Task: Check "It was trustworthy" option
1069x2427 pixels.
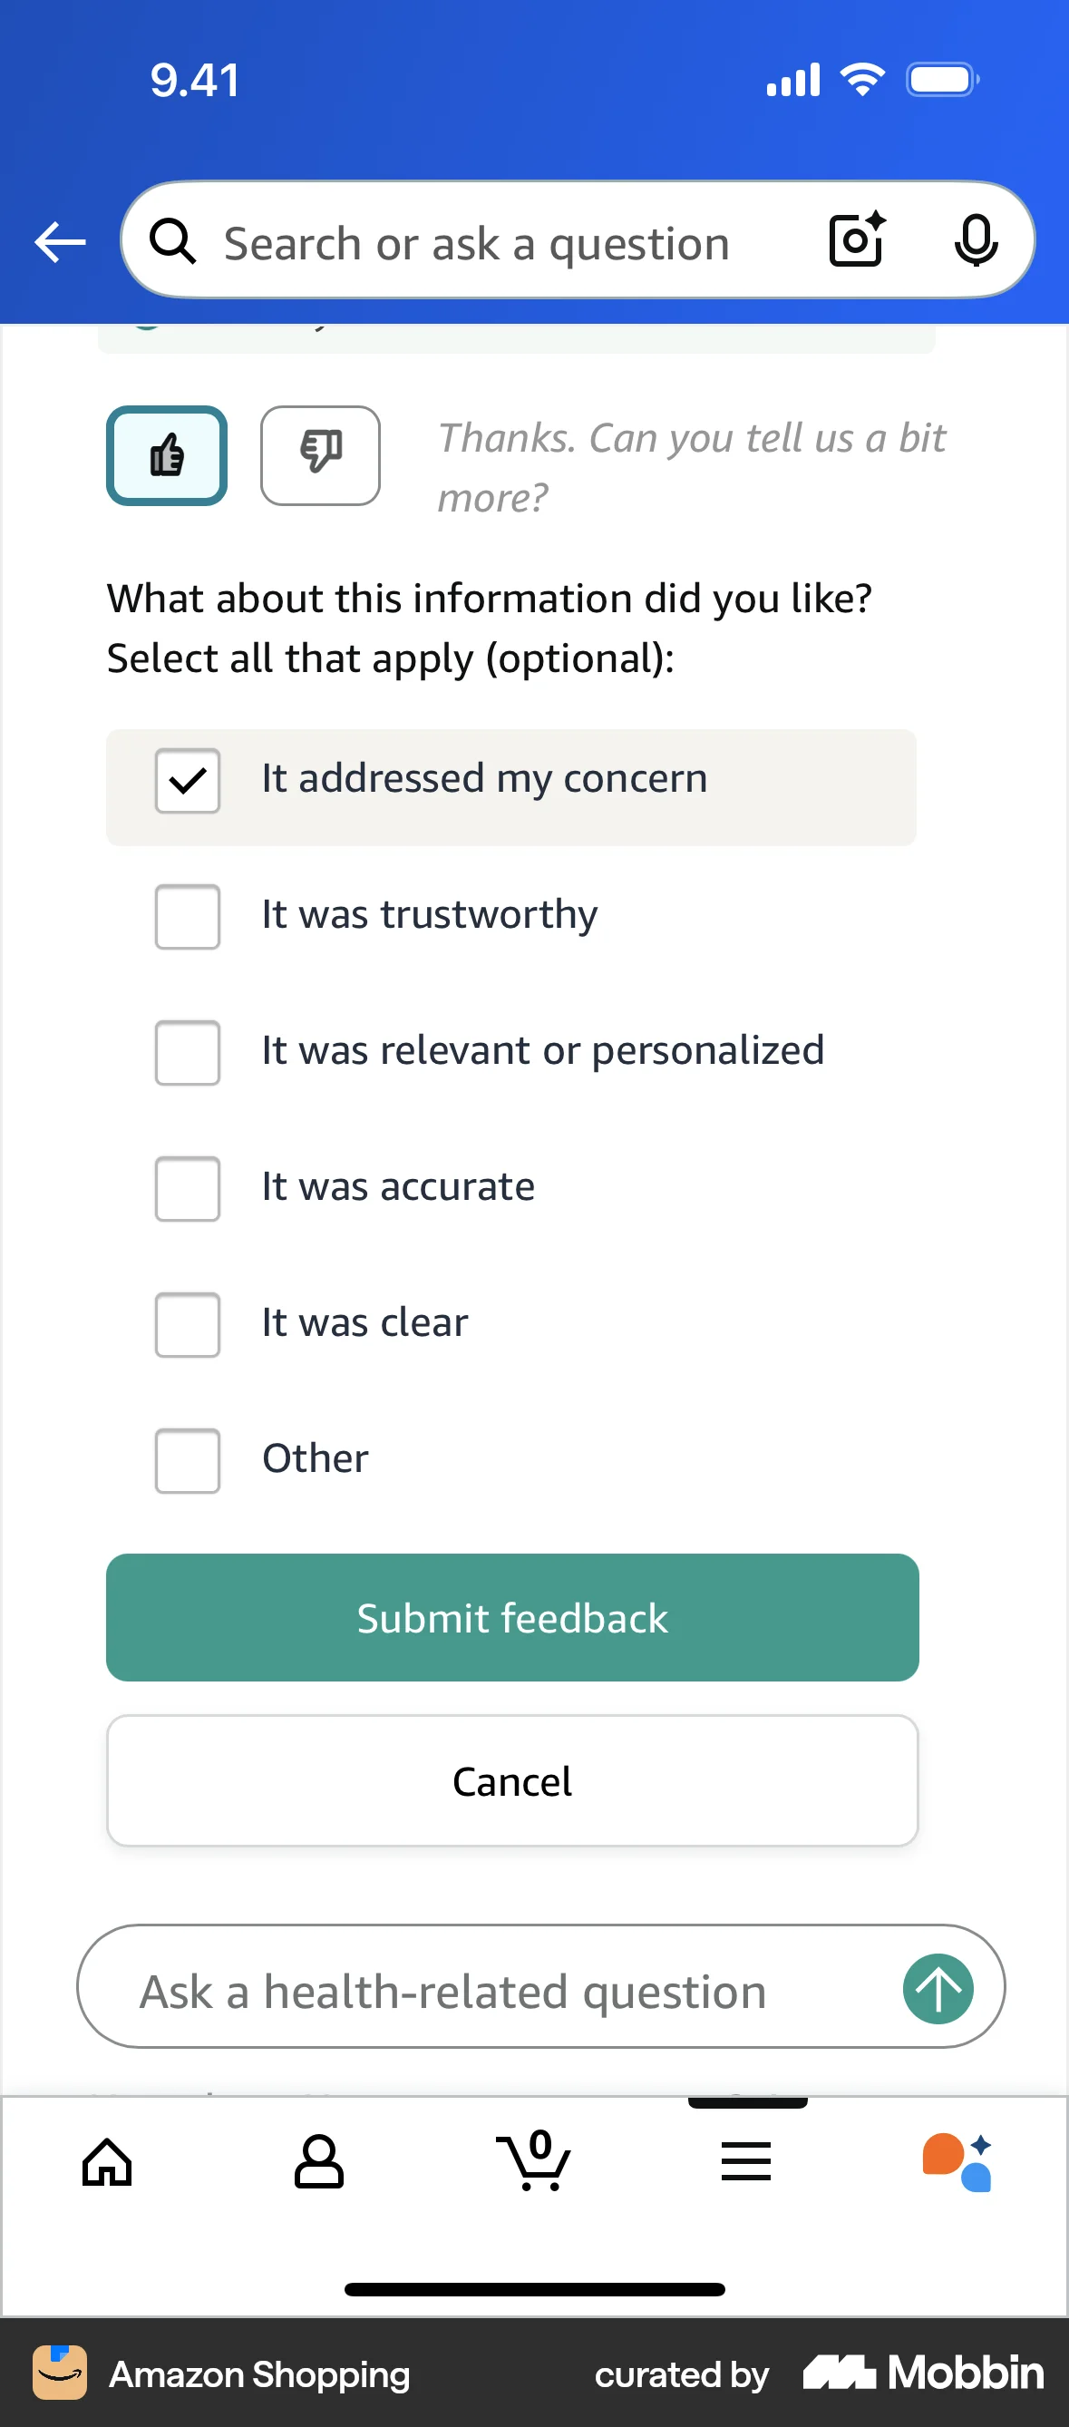Action: pos(188,917)
